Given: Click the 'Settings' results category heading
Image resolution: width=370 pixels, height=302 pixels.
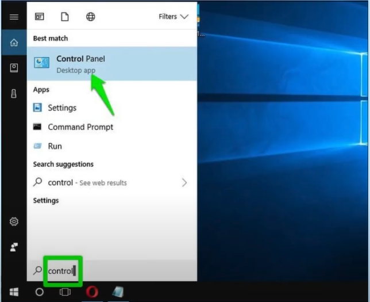Looking at the screenshot, I should click(46, 200).
